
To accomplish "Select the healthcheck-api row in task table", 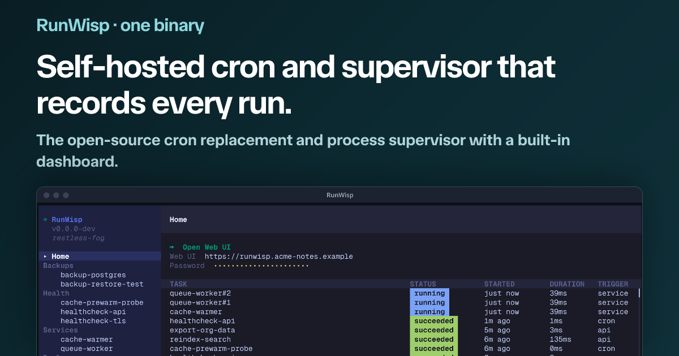I will 401,321.
